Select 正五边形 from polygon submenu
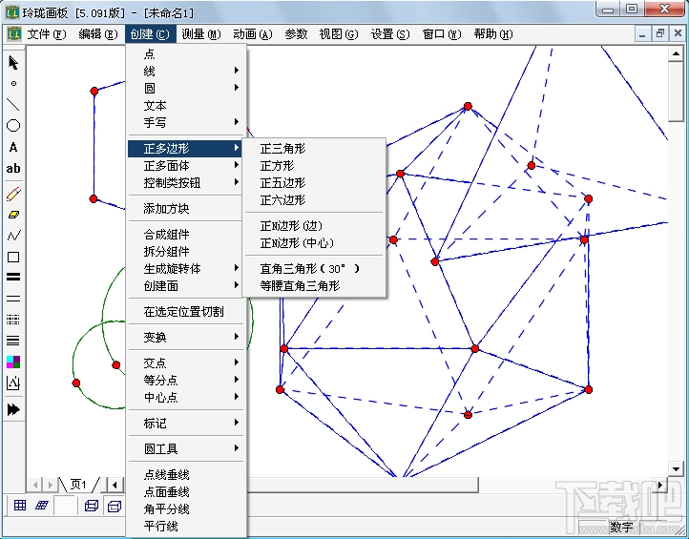Viewport: 689px width, 539px height. 314,183
